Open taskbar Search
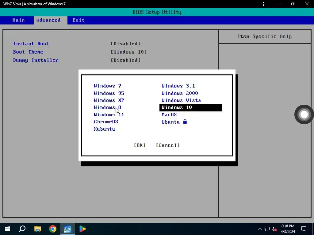This screenshot has height=235, width=314. tap(22, 229)
